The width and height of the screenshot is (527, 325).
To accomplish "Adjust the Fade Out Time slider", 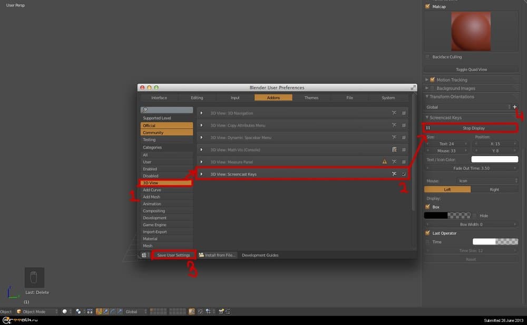I will 471,168.
